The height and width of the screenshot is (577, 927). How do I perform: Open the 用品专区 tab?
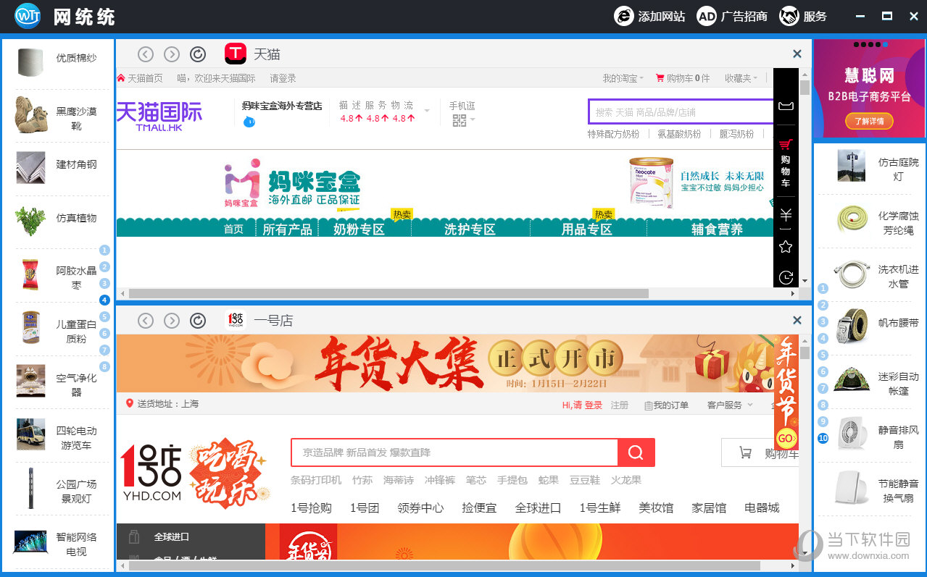pyautogui.click(x=587, y=229)
